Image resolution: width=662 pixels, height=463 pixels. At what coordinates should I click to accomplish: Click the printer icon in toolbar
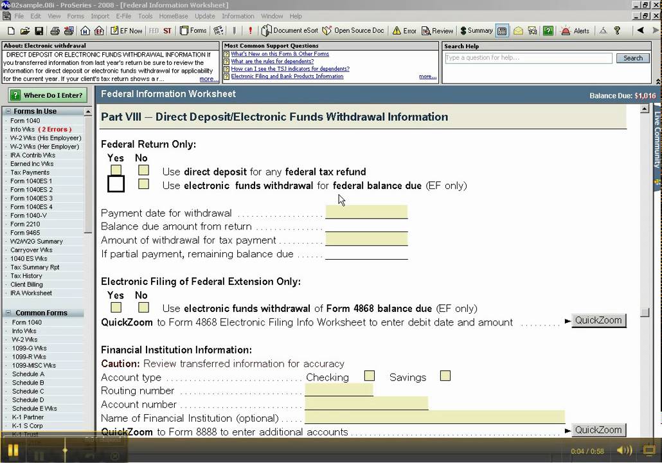pyautogui.click(x=55, y=31)
